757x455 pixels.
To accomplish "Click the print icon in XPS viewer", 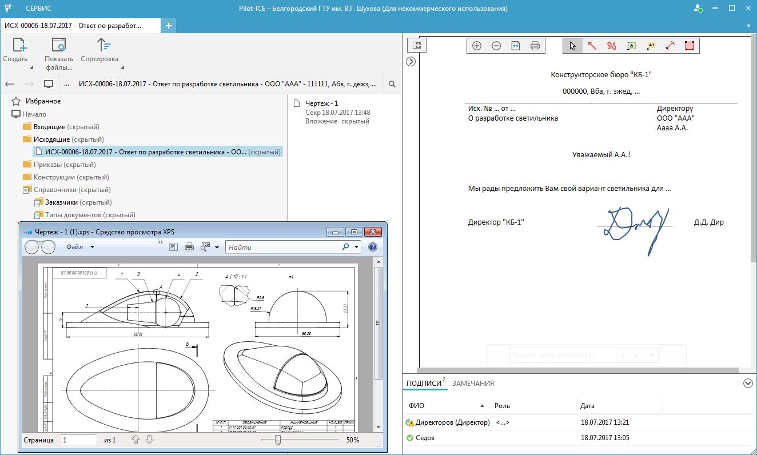I will click(x=189, y=247).
